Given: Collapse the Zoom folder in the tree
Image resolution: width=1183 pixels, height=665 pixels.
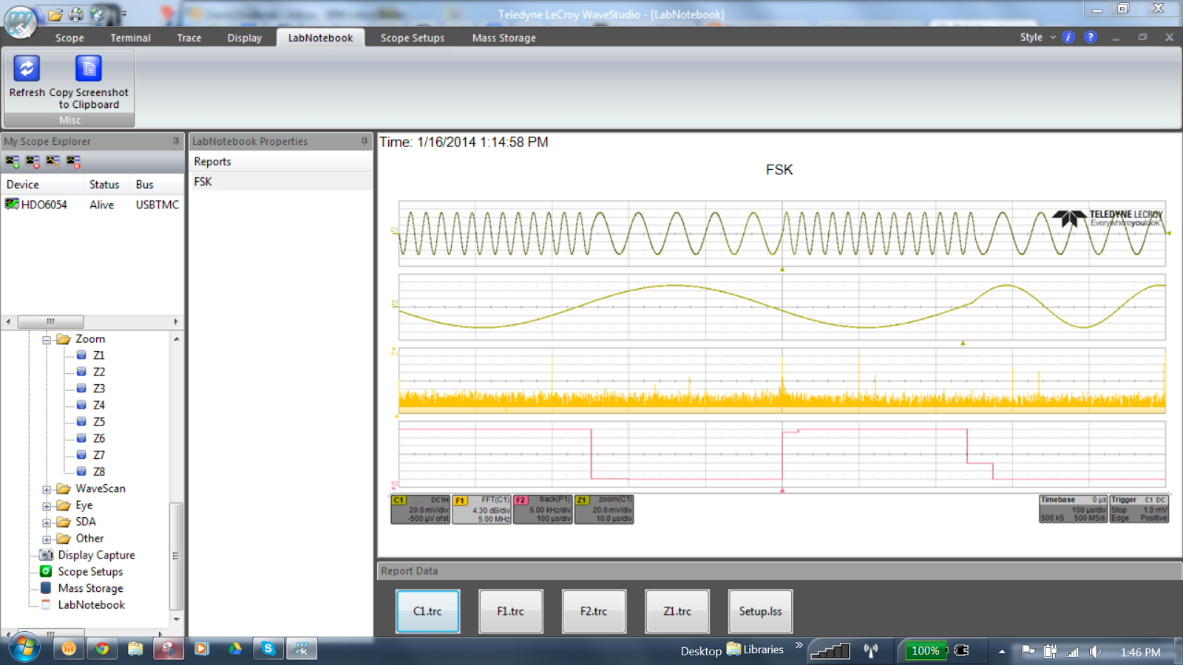Looking at the screenshot, I should click(x=47, y=340).
